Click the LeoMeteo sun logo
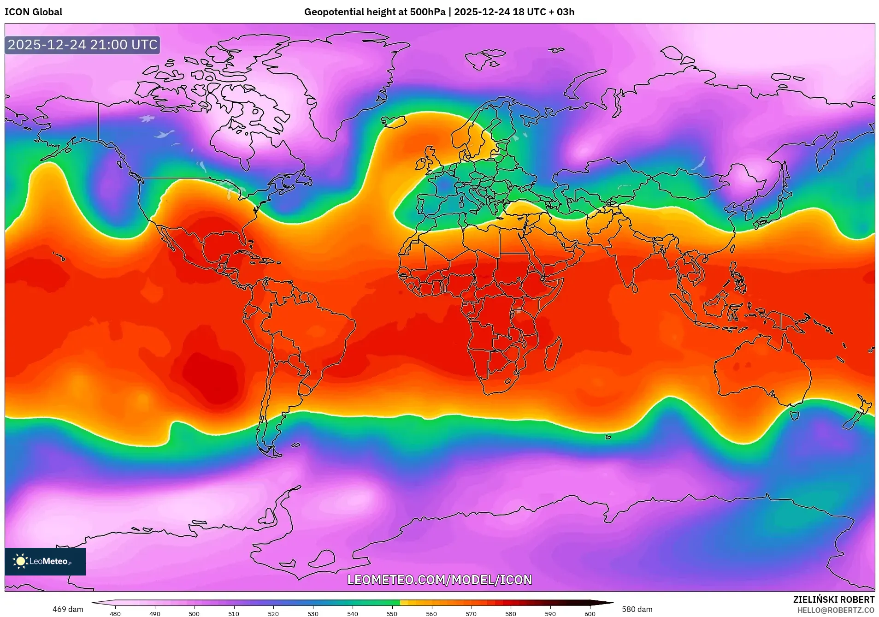 [20, 561]
